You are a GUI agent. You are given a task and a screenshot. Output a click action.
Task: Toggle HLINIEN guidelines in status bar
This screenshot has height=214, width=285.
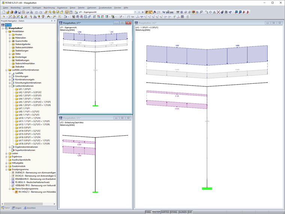pyautogui.click(x=183, y=212)
